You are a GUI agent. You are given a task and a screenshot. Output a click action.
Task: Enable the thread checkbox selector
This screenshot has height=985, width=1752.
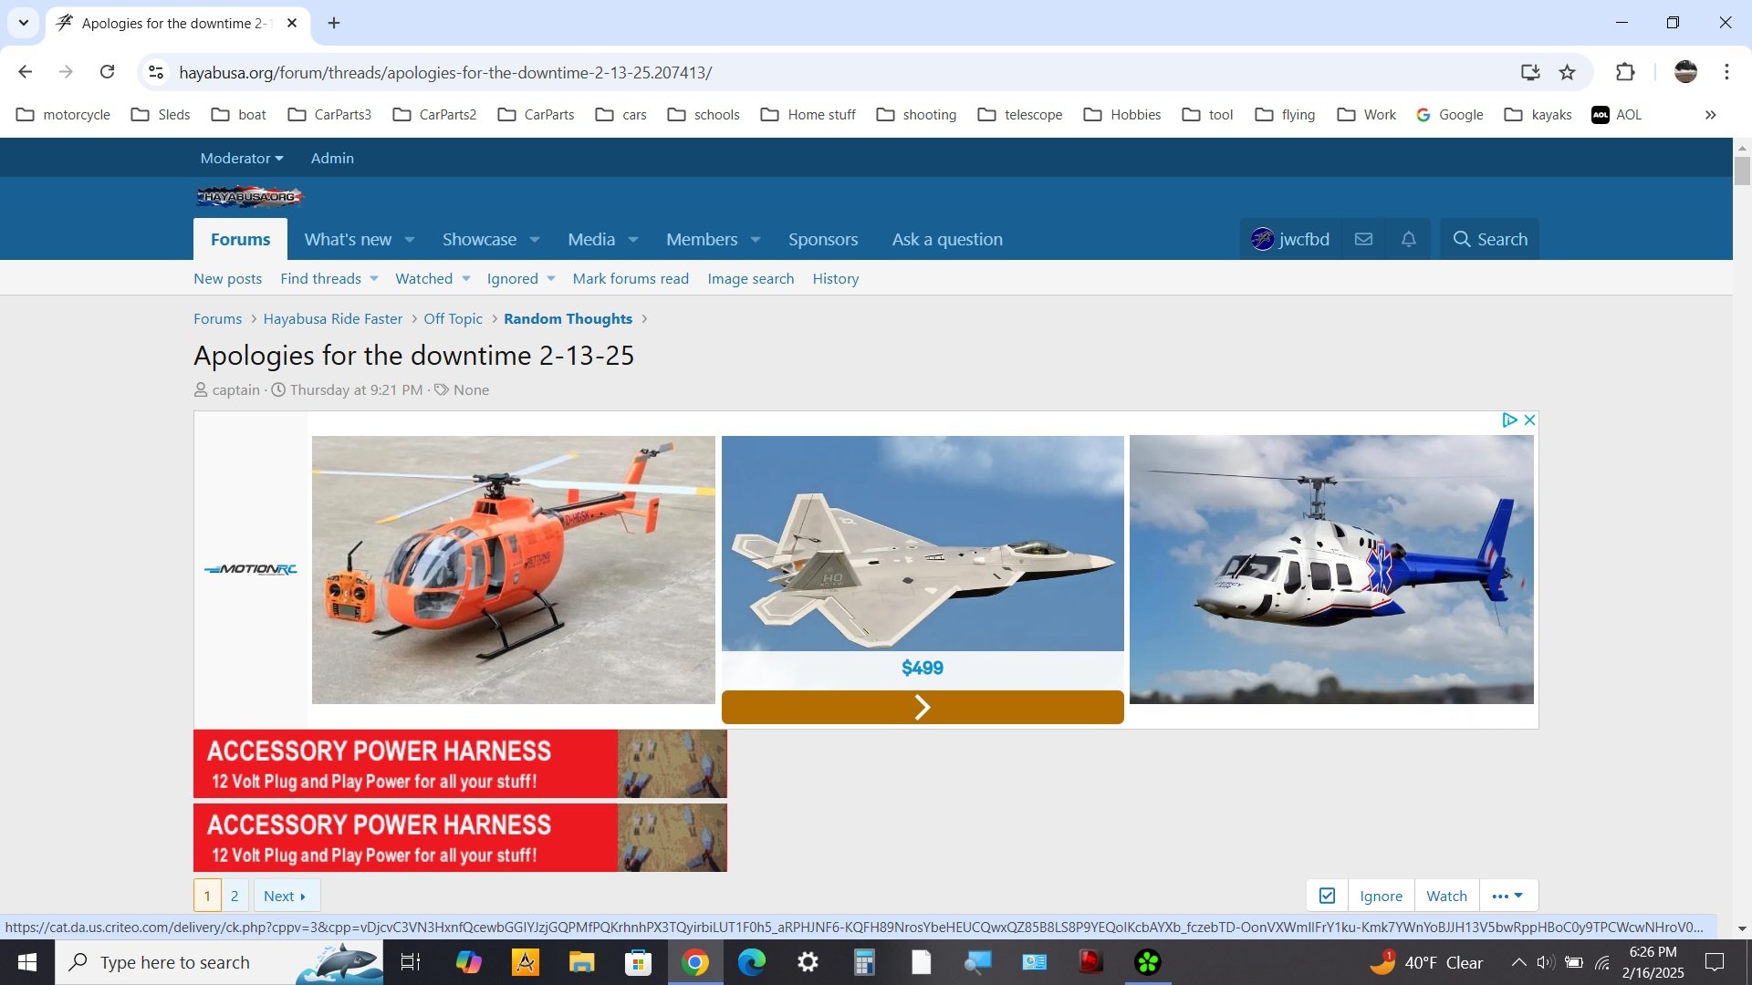[x=1328, y=895]
